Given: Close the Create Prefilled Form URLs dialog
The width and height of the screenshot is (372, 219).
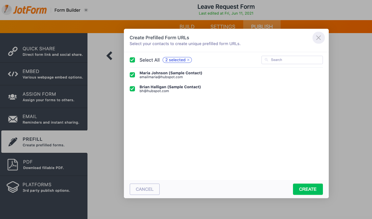Looking at the screenshot, I should [318, 38].
